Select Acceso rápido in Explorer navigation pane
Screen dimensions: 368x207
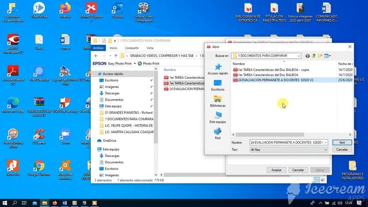point(113,74)
